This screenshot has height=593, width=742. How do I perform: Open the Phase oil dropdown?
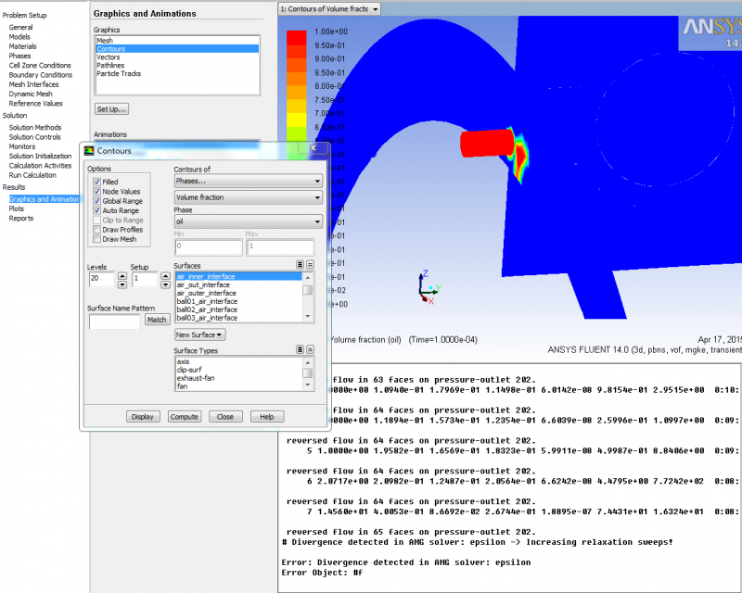click(x=249, y=221)
